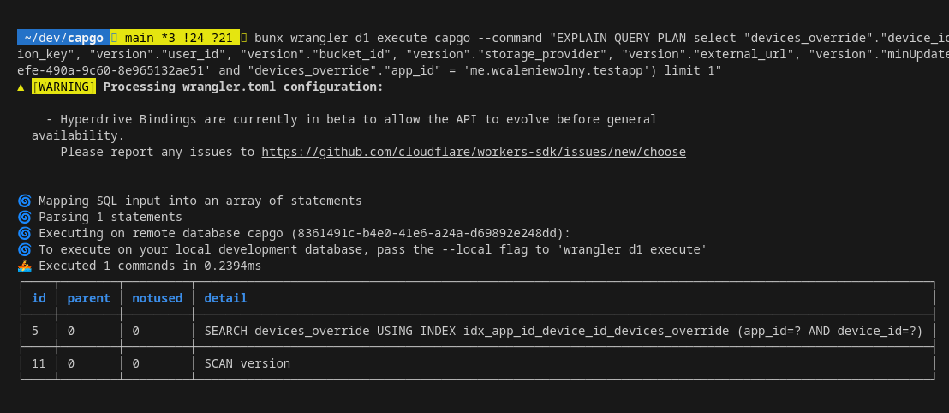Click the prompt arrow glyph after '?21'
Screen dimensions: 949x413
click(244, 38)
